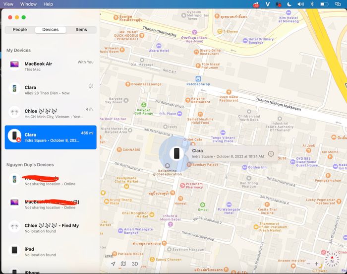Screen dimensions: 347x274
Task: Select MacBook Air device row
Action: (x=51, y=66)
